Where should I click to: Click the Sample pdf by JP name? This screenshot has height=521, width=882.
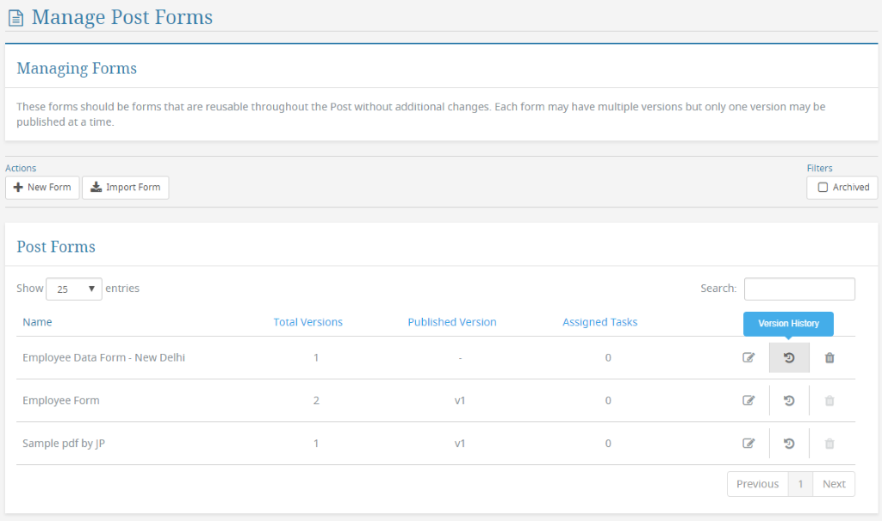(64, 443)
